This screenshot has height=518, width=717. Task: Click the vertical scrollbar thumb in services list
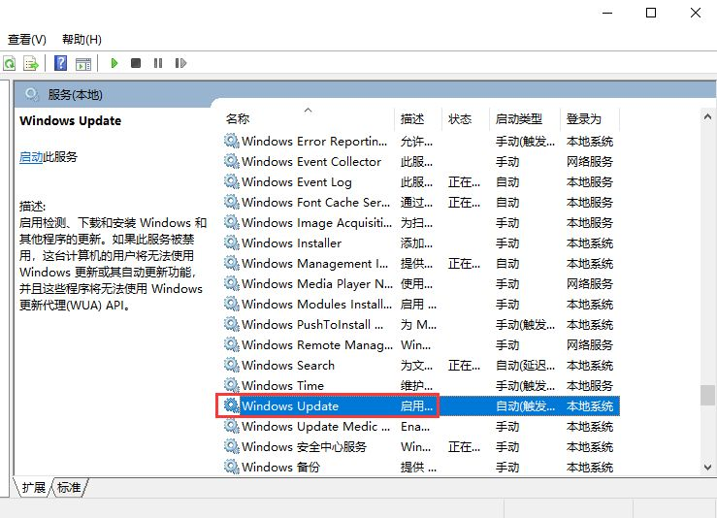click(x=707, y=396)
